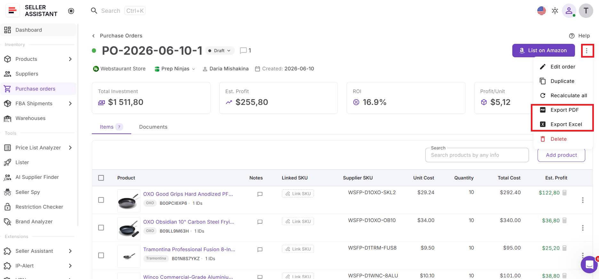
Task: Open notes for Tramontina row
Action: pyautogui.click(x=260, y=249)
